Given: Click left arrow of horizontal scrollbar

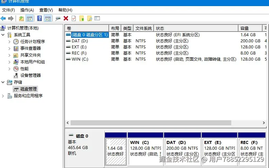Looking at the screenshot, I should click(x=68, y=123).
